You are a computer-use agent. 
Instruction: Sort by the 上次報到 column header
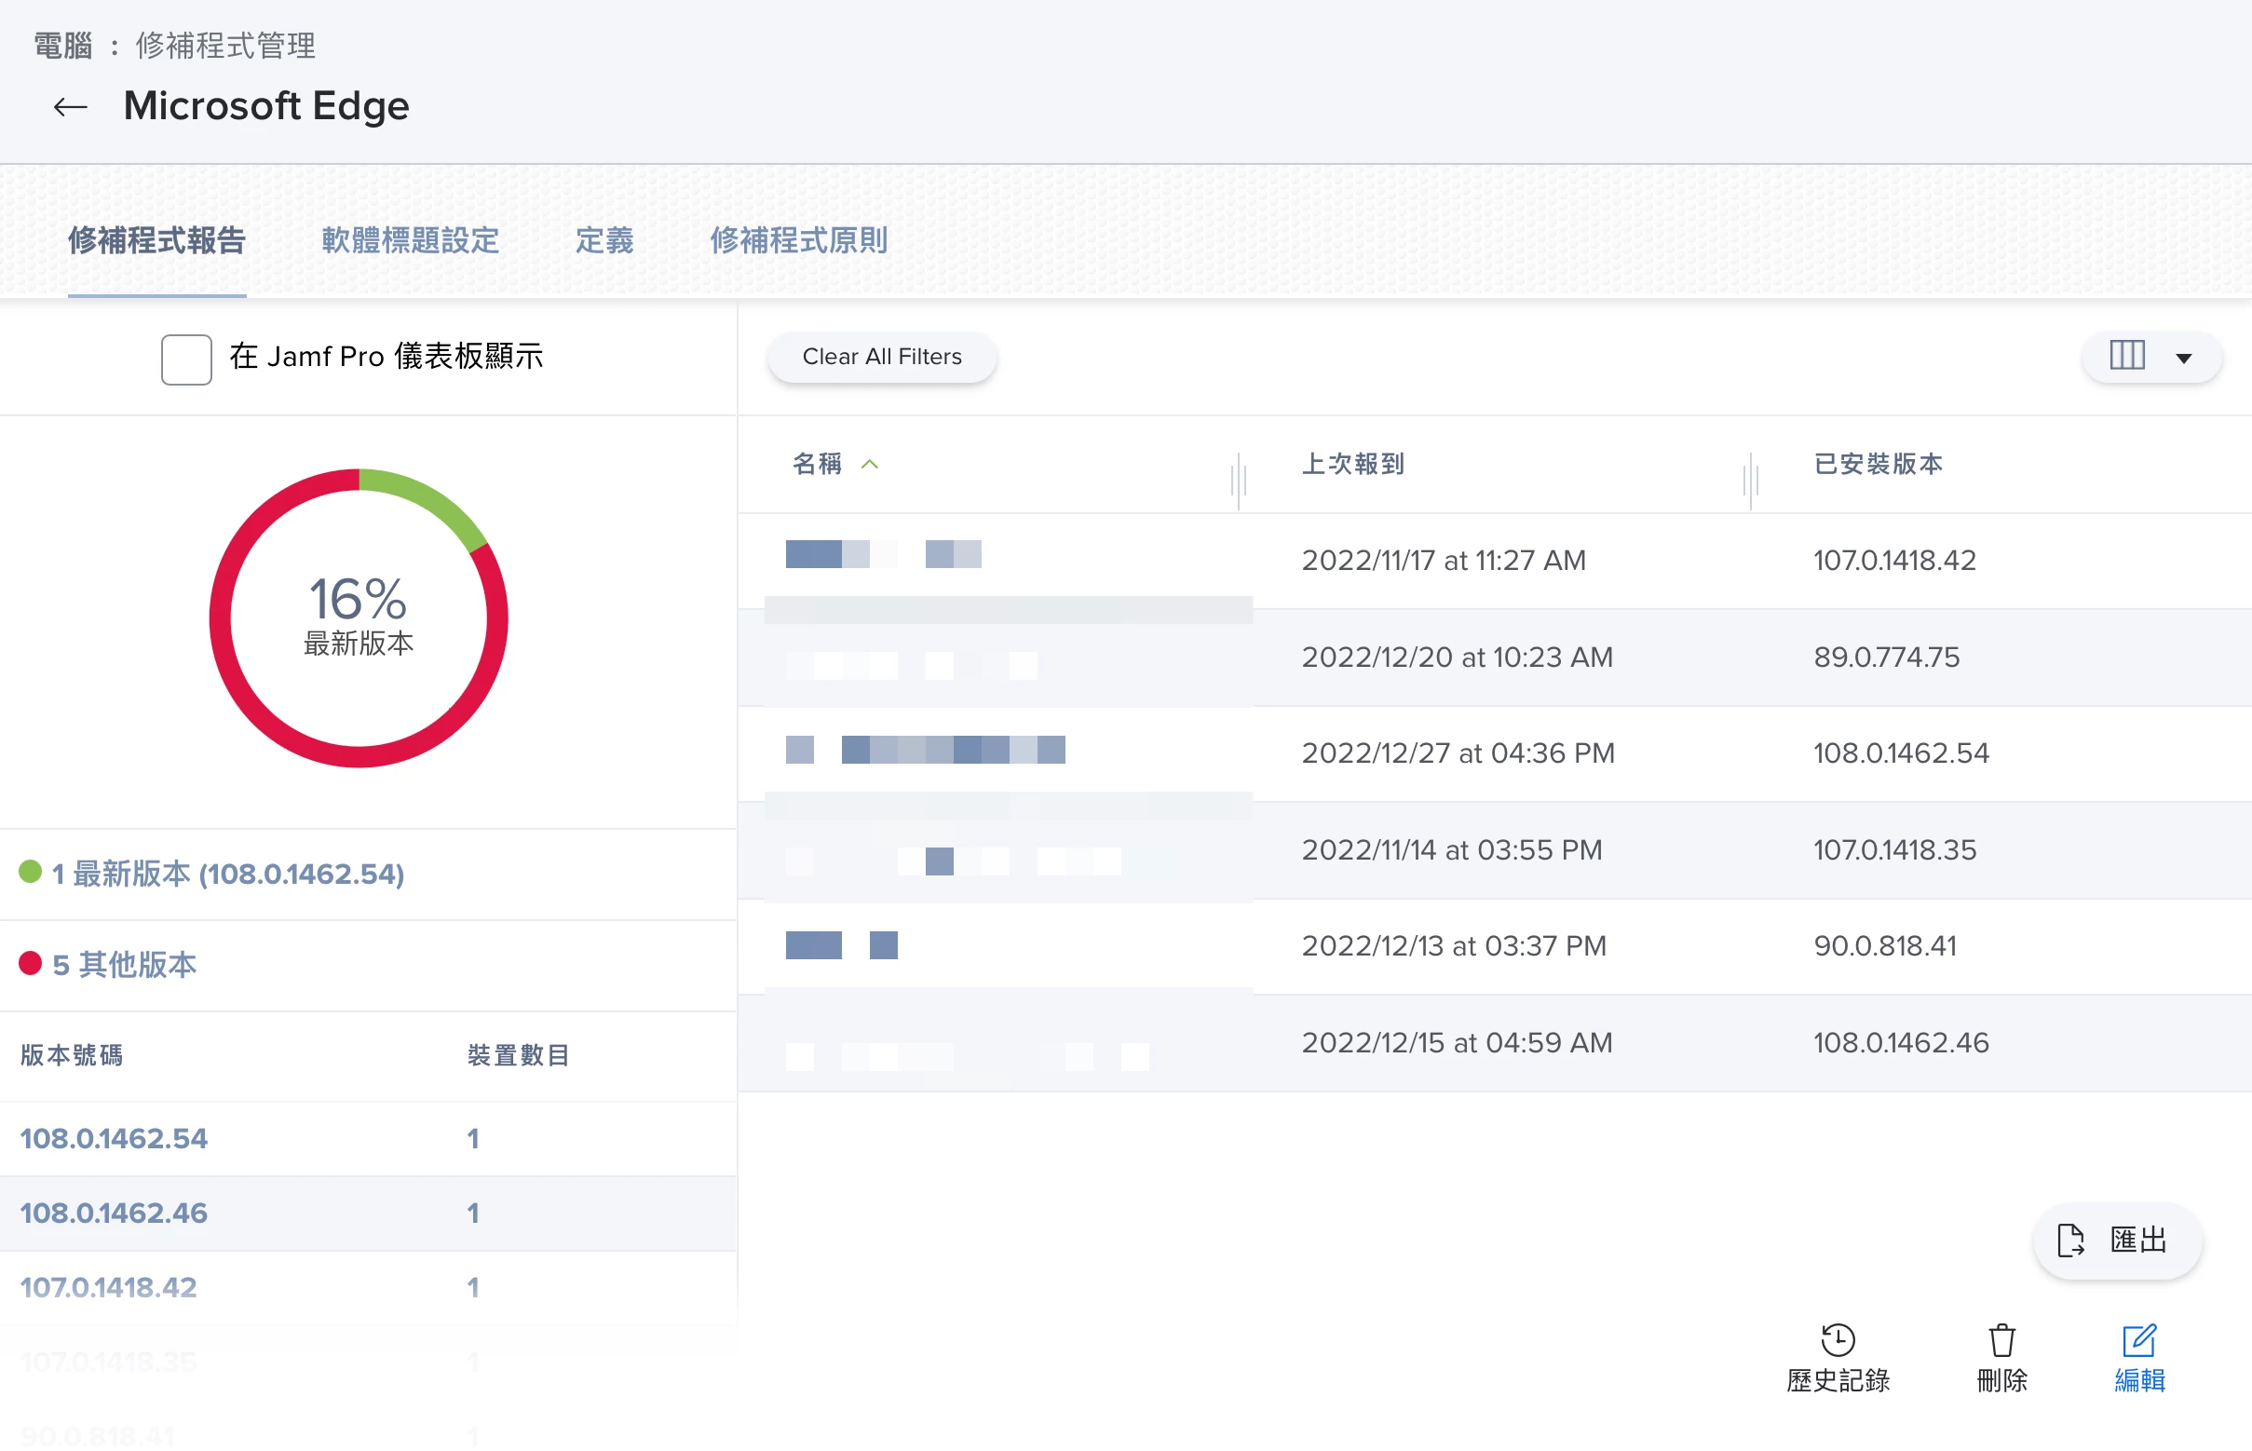pyautogui.click(x=1352, y=465)
